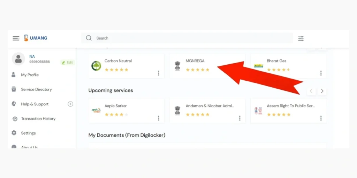Click the MGNREGA five-star rating
Image resolution: width=357 pixels, height=178 pixels.
198,70
